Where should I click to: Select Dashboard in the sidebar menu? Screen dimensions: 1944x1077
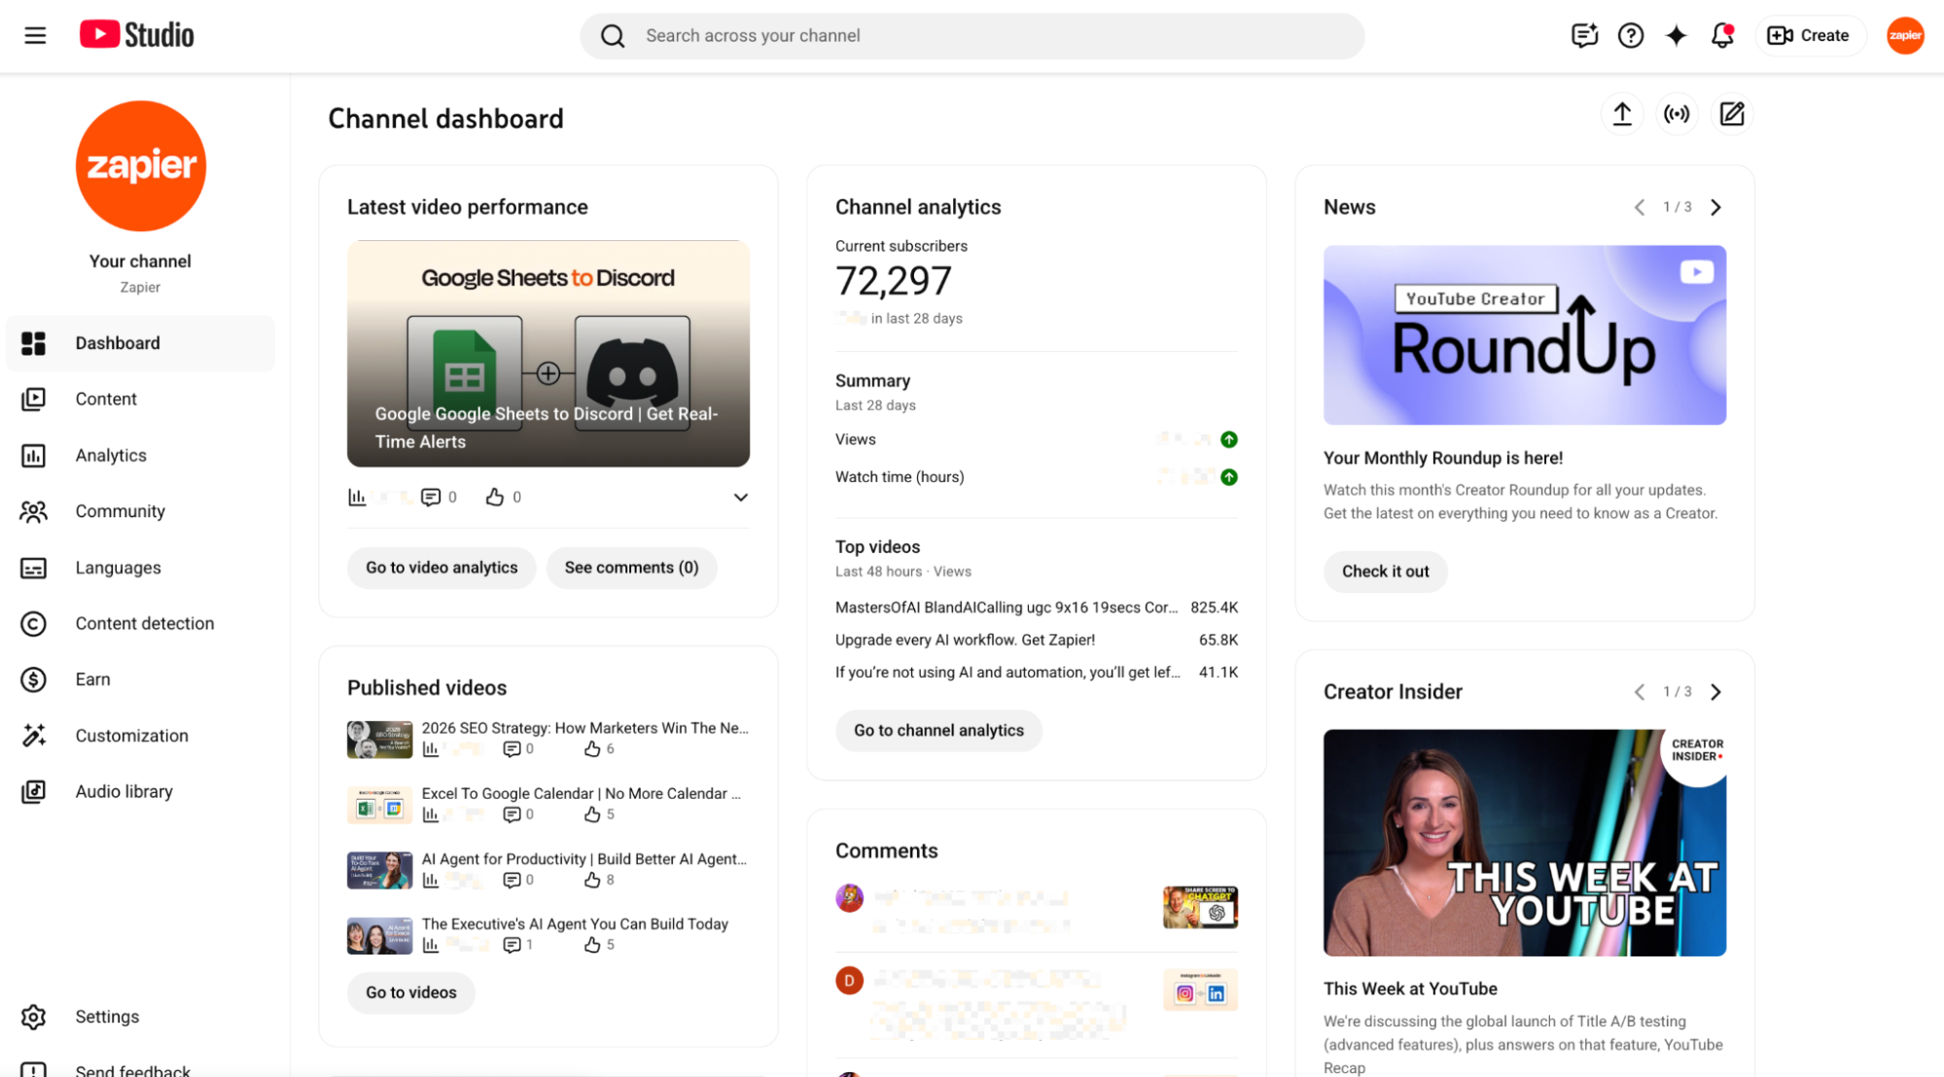coord(117,342)
